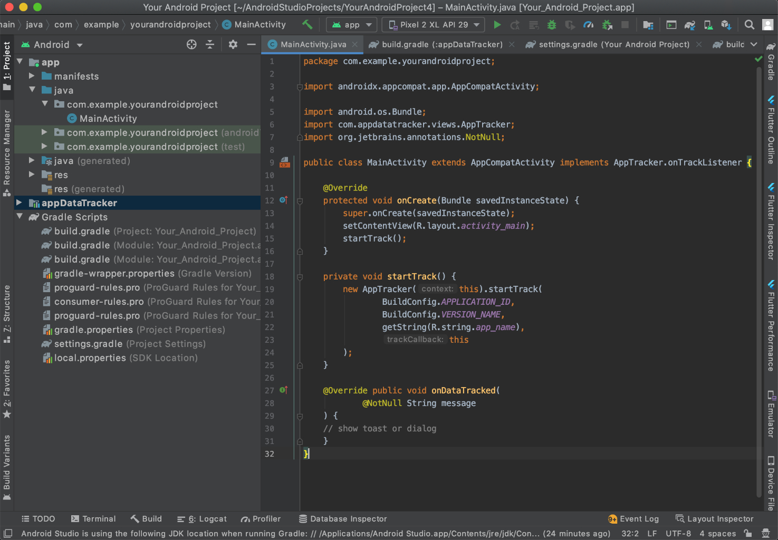Open the app run configuration dropdown
The image size is (778, 540).
[x=352, y=25]
